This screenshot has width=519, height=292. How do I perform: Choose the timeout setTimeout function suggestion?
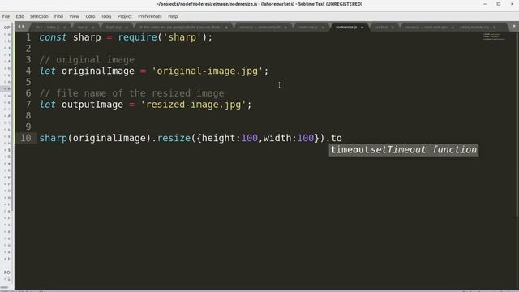coord(404,150)
